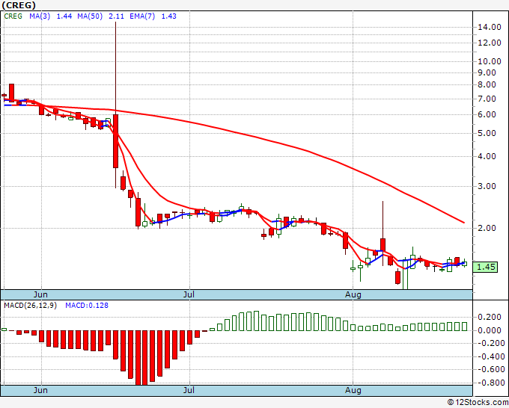Click the Jun label under MACD panel
The height and width of the screenshot is (408, 509).
point(40,390)
